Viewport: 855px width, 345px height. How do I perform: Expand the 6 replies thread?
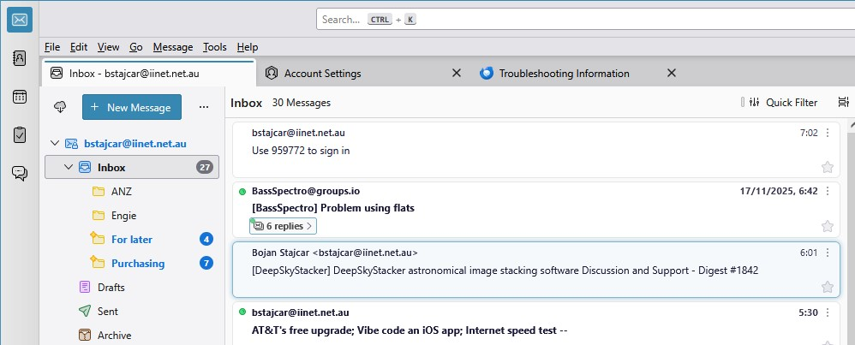click(284, 226)
